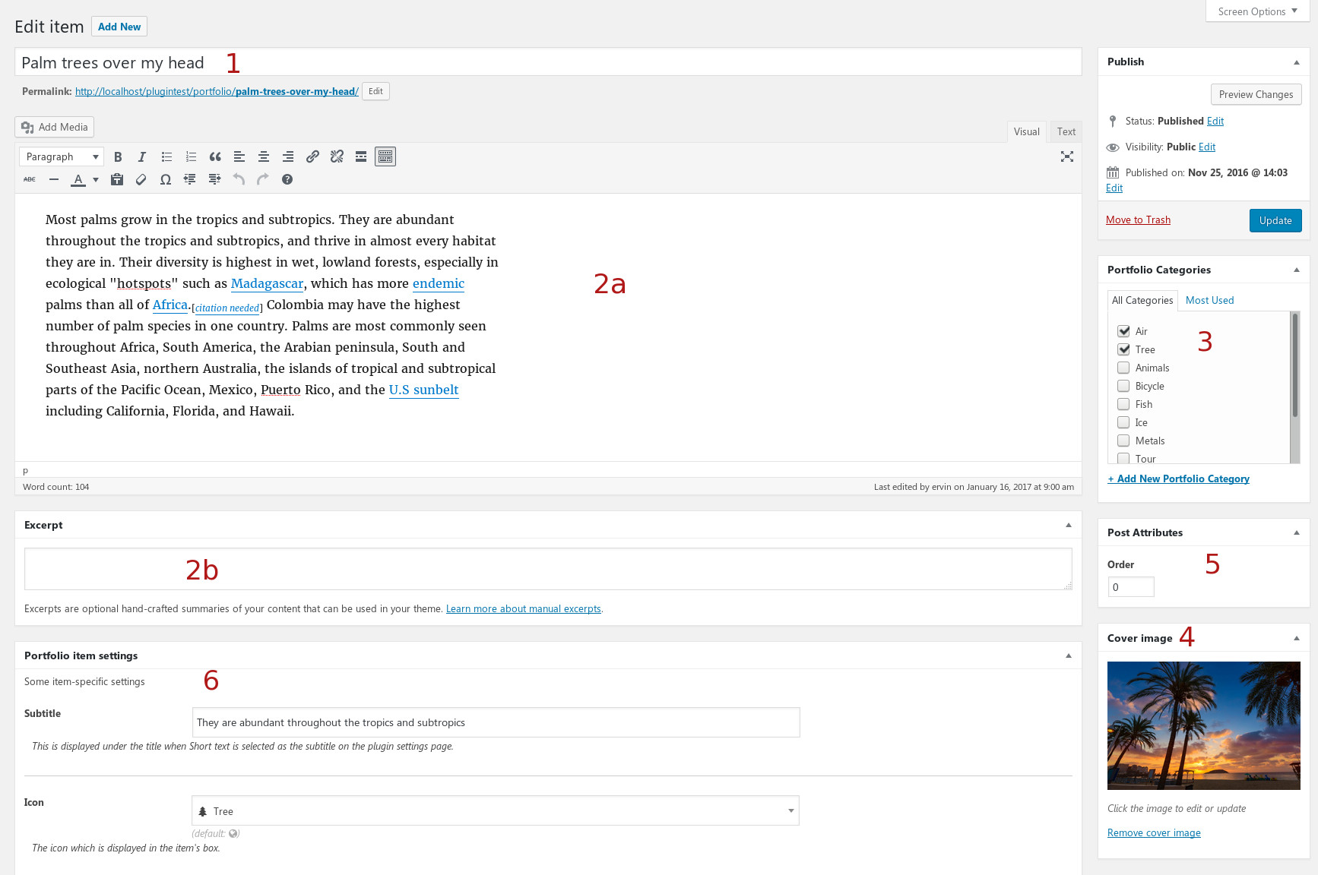This screenshot has height=875, width=1318.
Task: Toggle bold formatting in editor toolbar
Action: (118, 156)
